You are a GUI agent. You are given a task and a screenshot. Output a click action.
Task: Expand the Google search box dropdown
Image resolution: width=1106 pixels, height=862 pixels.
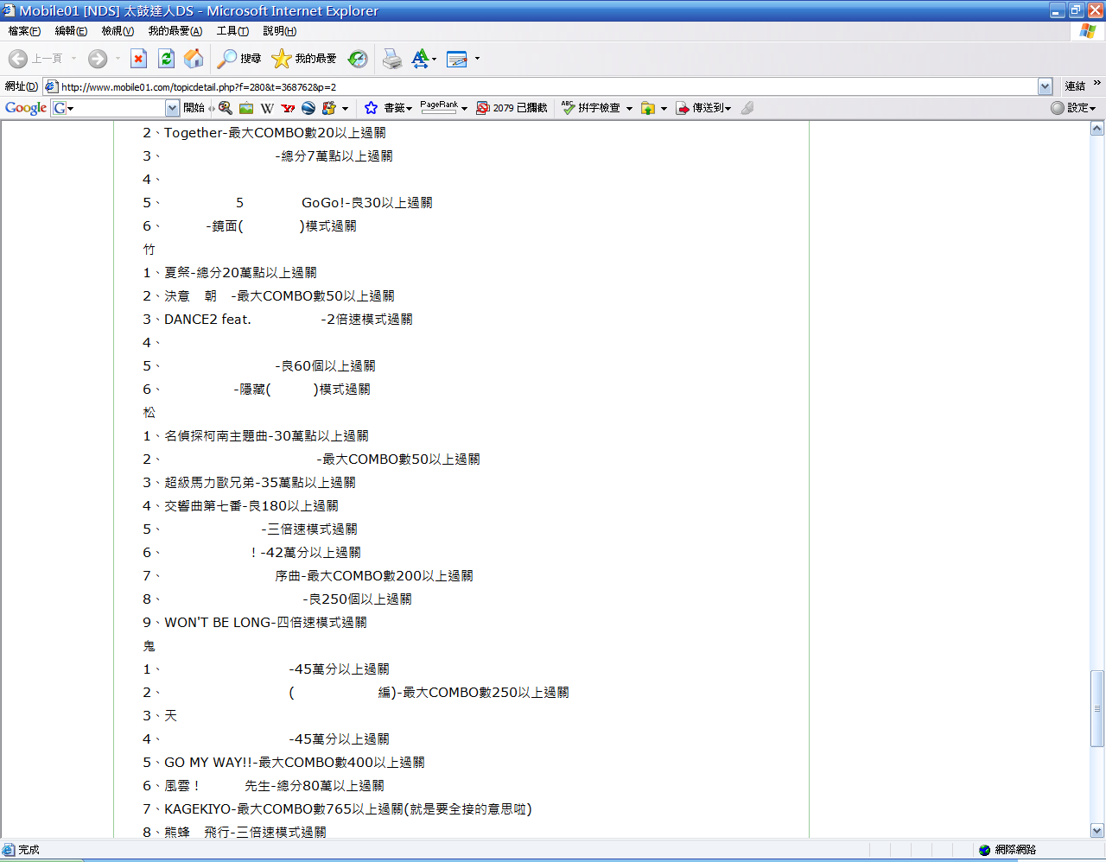click(x=172, y=108)
